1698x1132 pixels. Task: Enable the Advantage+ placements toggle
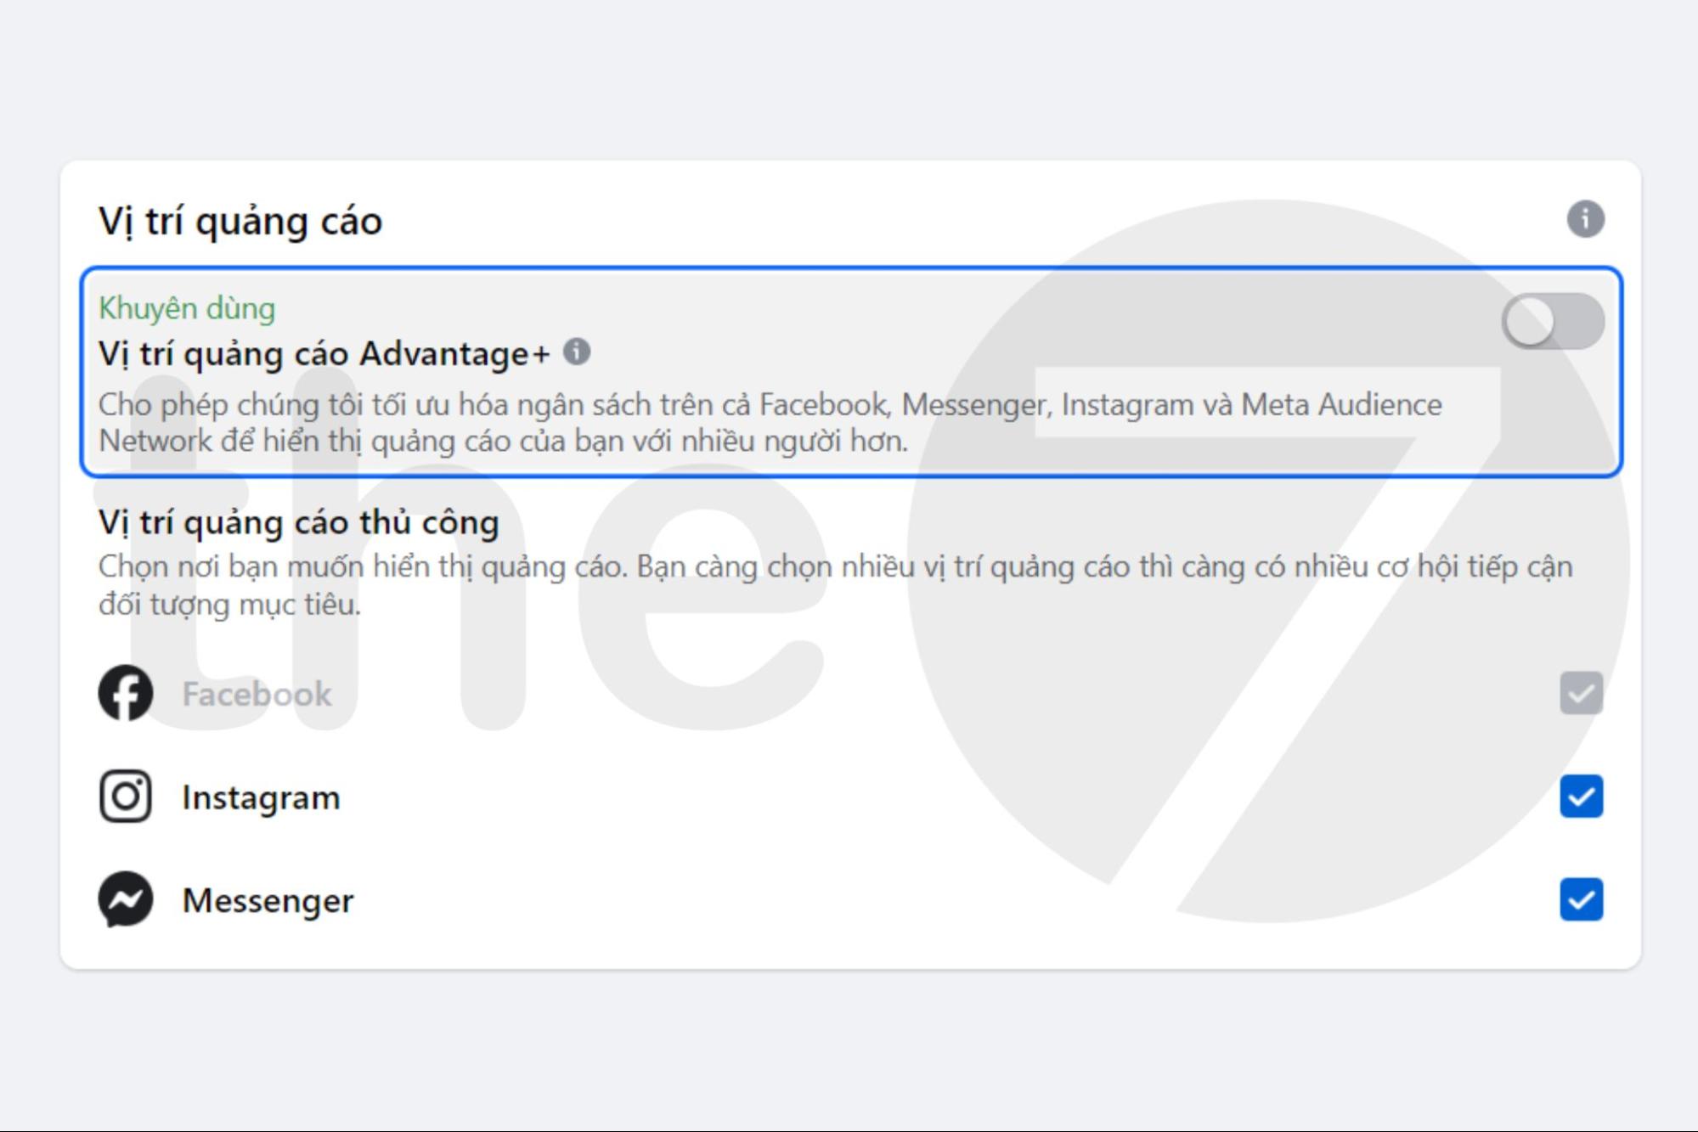pos(1552,322)
